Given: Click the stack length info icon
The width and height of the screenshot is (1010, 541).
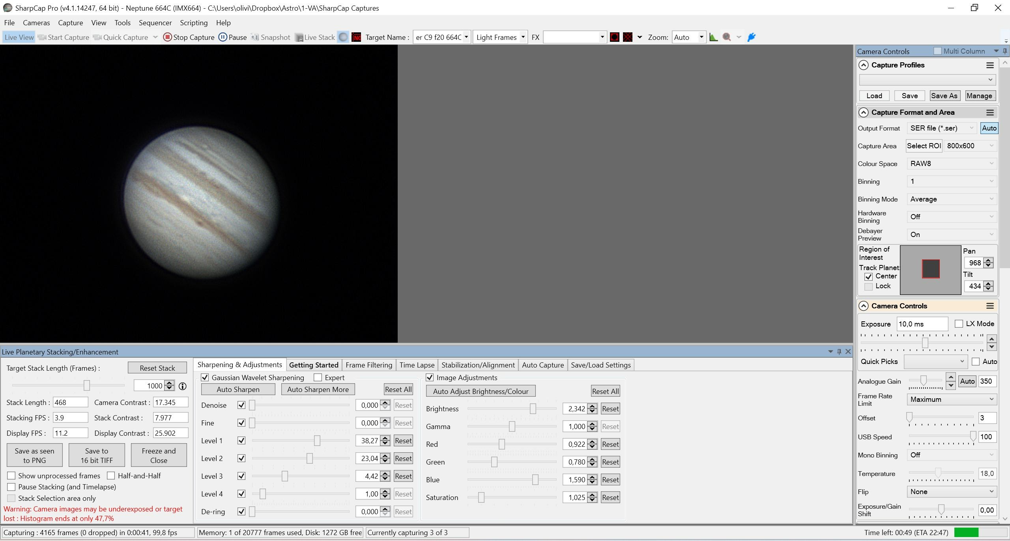Looking at the screenshot, I should click(x=183, y=386).
